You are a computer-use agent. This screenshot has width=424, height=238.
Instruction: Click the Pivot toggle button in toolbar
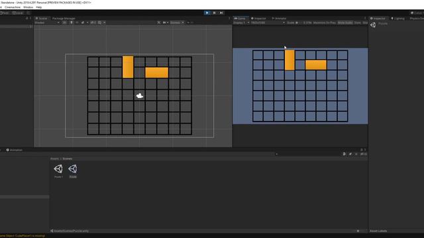(x=5, y=13)
